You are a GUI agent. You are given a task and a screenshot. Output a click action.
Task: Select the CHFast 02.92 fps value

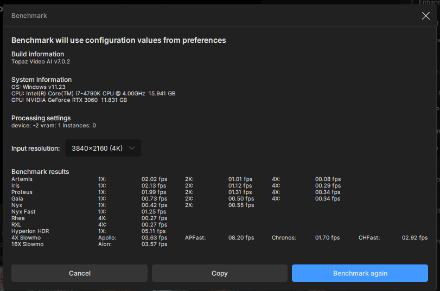[x=415, y=238]
